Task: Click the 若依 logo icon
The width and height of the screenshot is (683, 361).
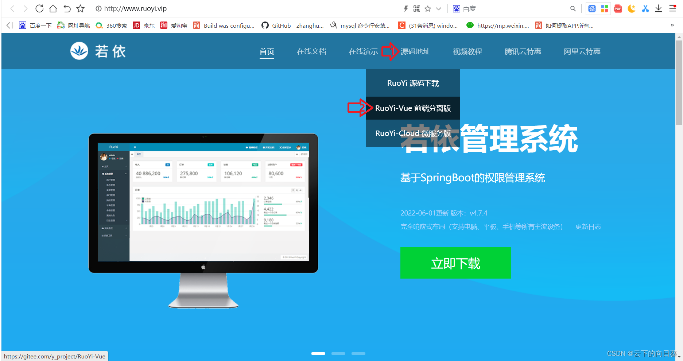Action: [x=79, y=51]
